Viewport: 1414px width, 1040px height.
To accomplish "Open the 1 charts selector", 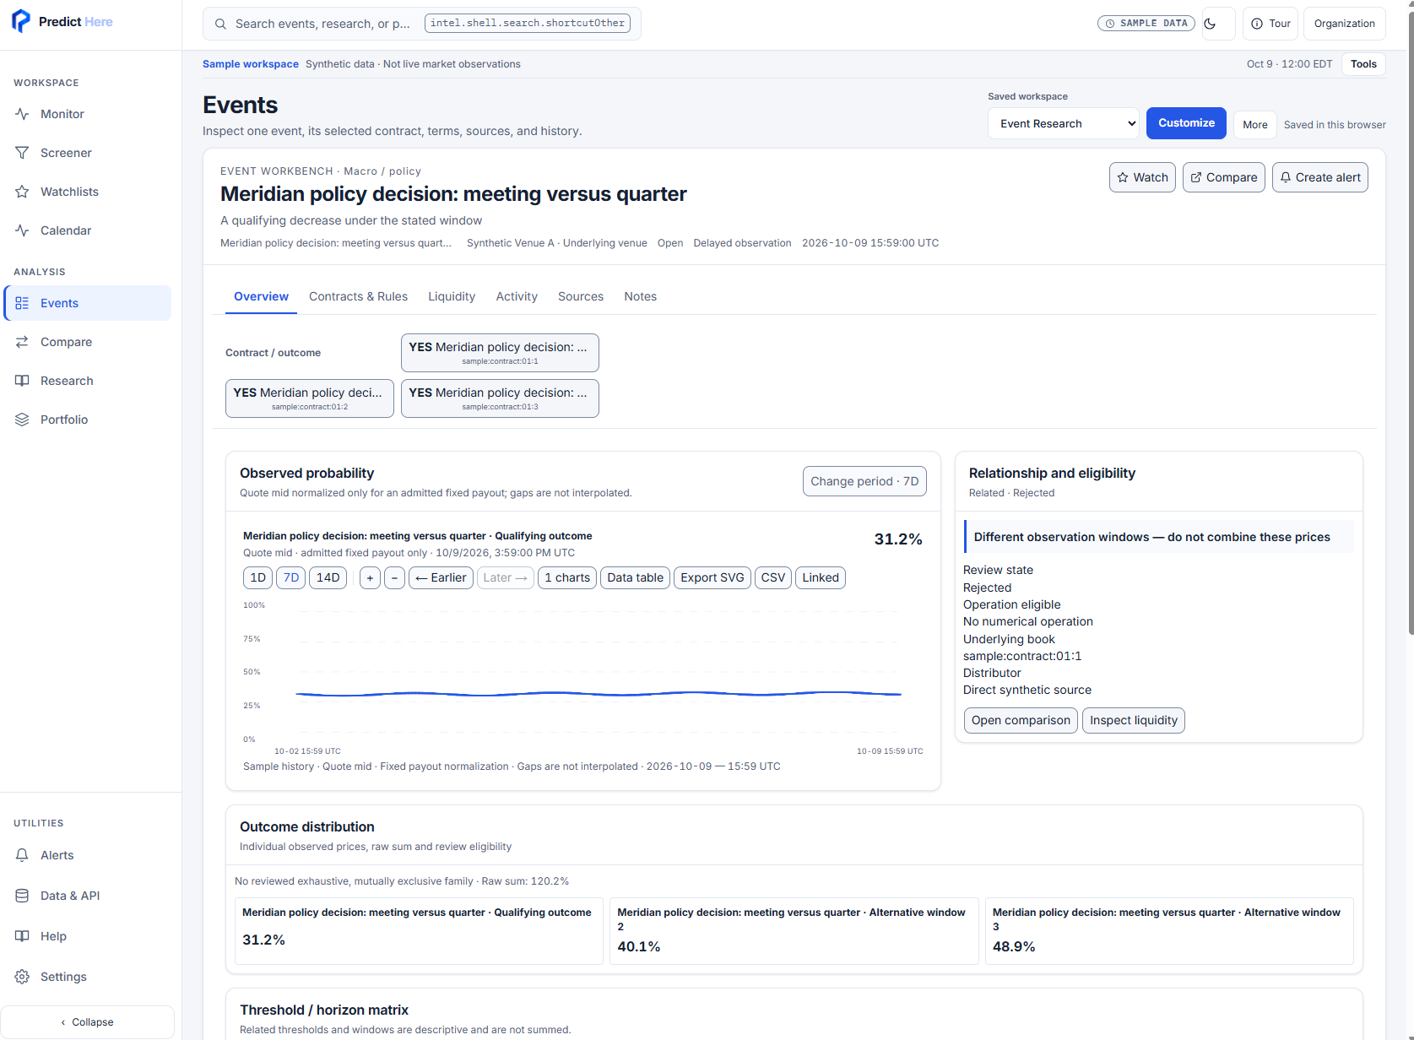I will 567,577.
